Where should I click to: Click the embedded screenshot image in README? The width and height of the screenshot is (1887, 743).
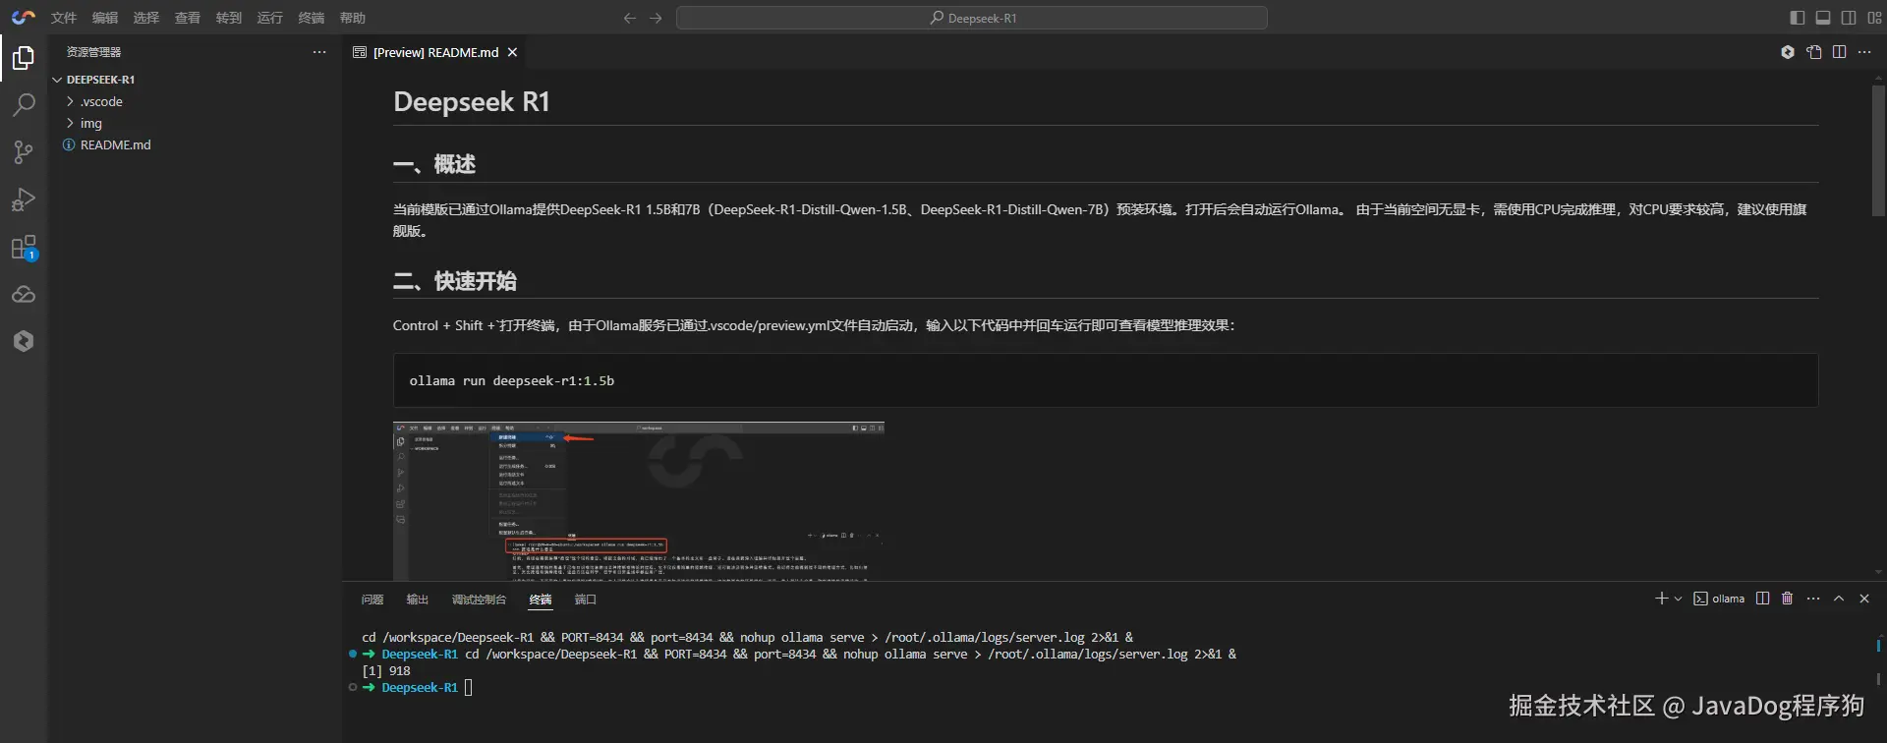639,501
